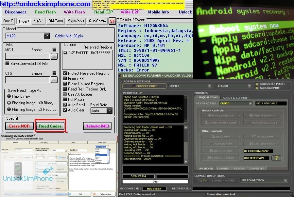
Task: Click Write NVM in Other controls
Action: click(262, 136)
